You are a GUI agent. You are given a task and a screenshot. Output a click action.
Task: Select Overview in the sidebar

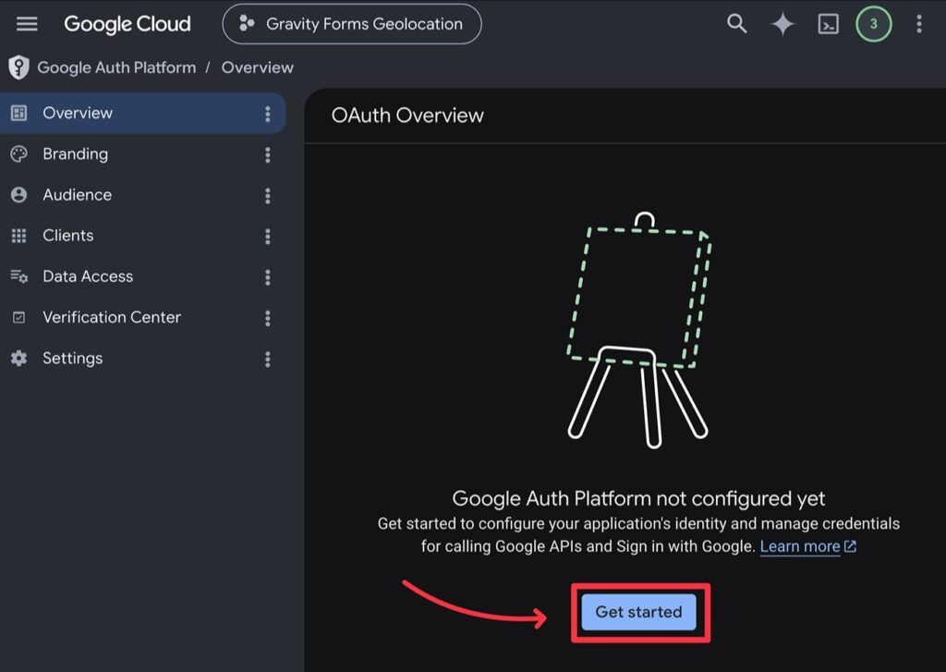[x=143, y=113]
